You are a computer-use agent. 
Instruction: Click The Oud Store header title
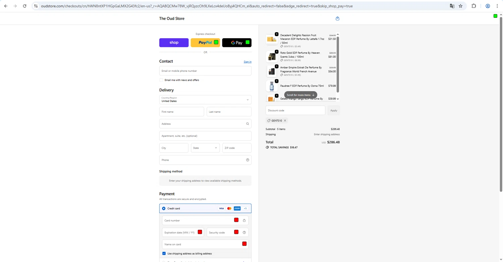pos(172,18)
